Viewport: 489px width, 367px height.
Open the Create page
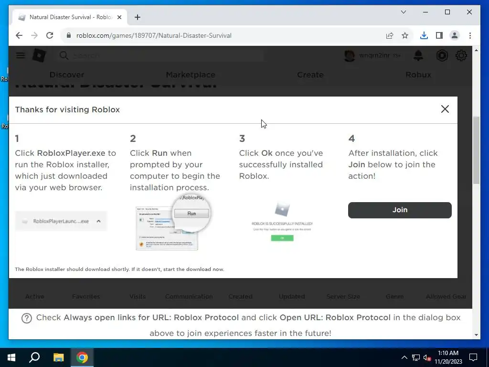[x=310, y=75]
